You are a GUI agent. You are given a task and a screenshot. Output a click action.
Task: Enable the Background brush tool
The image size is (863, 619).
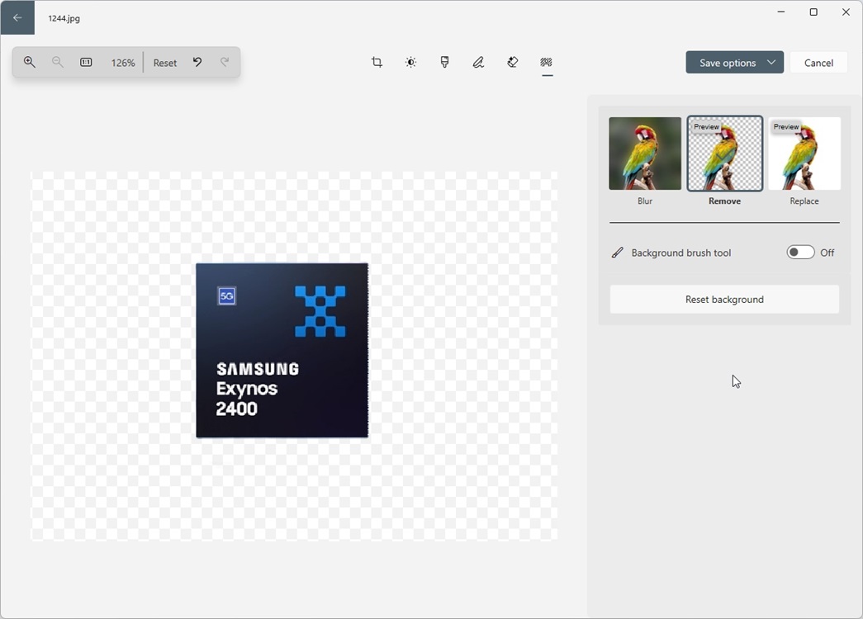coord(799,252)
